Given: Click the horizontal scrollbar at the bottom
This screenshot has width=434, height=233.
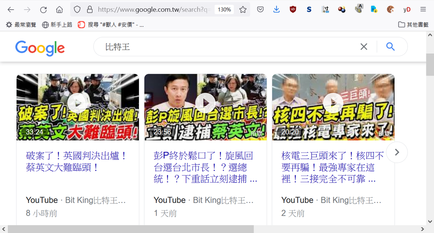Looking at the screenshot, I should click(x=131, y=229).
